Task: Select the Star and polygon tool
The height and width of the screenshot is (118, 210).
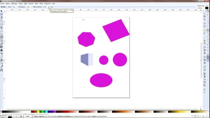Action: click(1, 34)
